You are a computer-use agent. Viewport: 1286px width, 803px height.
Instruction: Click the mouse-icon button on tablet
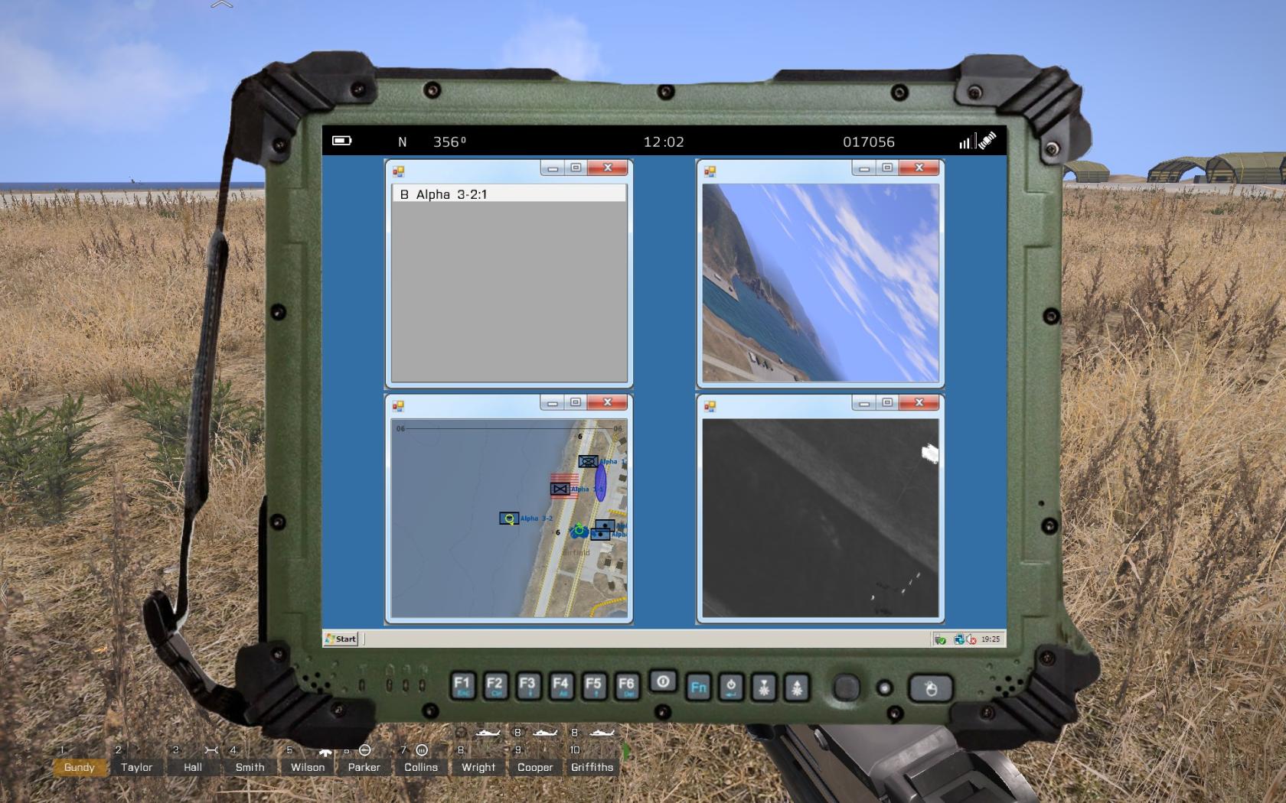click(x=930, y=688)
